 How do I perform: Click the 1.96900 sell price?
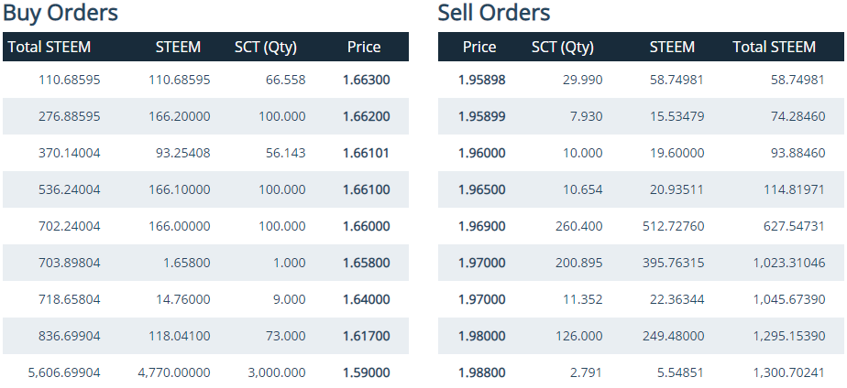tap(482, 226)
